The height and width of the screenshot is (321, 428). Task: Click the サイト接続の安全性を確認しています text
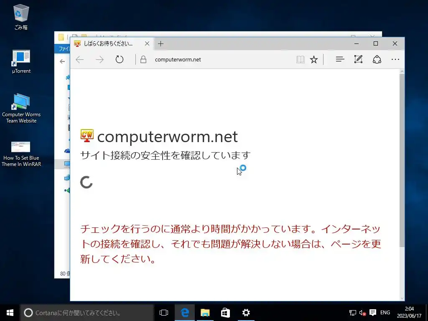[x=166, y=155]
